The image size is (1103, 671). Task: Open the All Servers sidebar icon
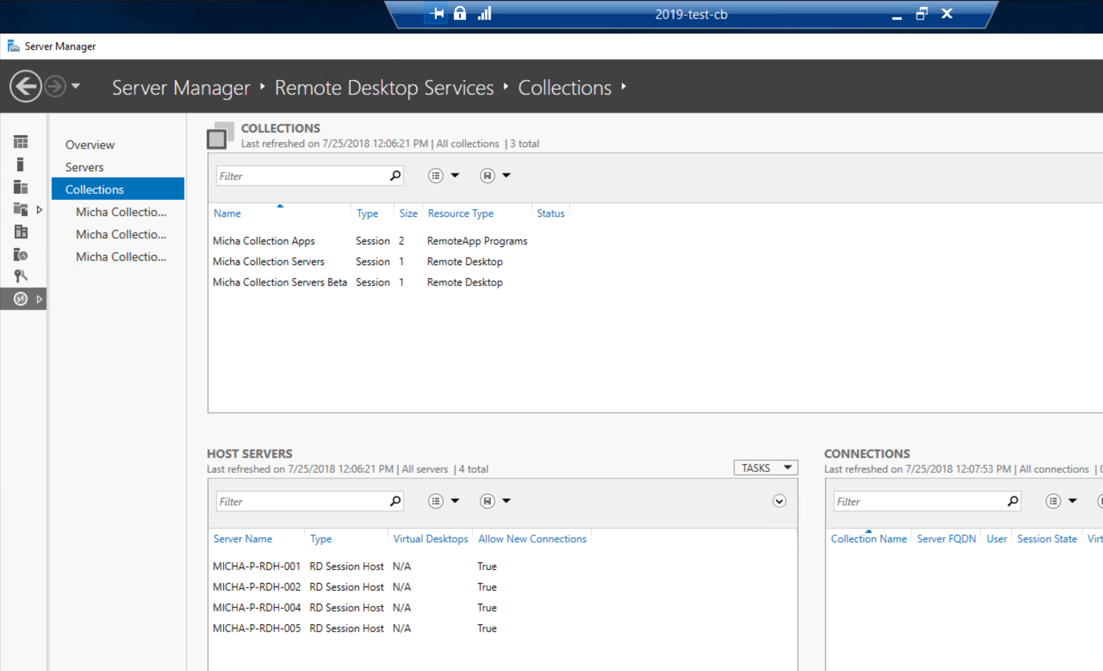(21, 187)
